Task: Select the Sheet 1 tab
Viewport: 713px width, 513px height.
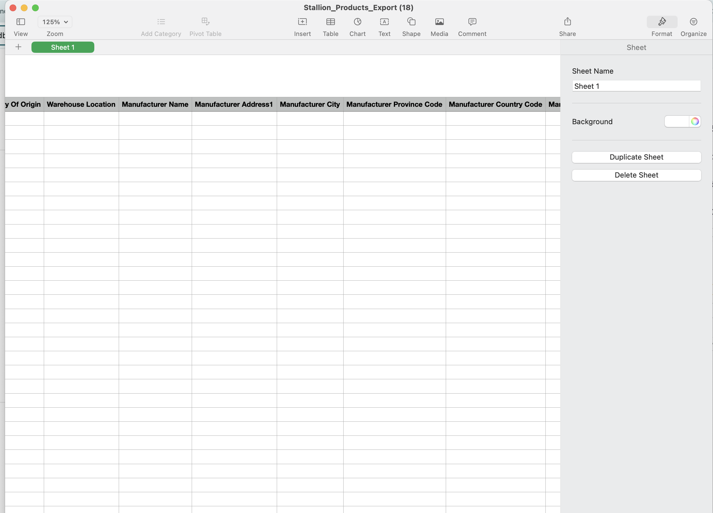Action: [x=63, y=47]
